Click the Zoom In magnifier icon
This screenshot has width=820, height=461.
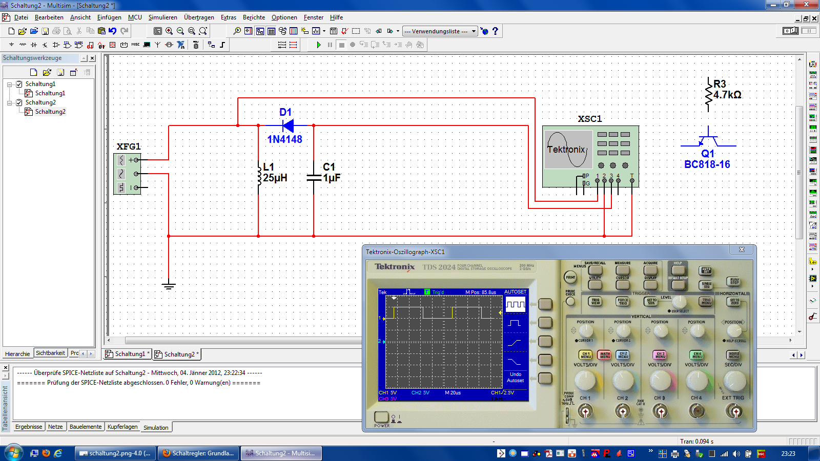click(x=169, y=31)
